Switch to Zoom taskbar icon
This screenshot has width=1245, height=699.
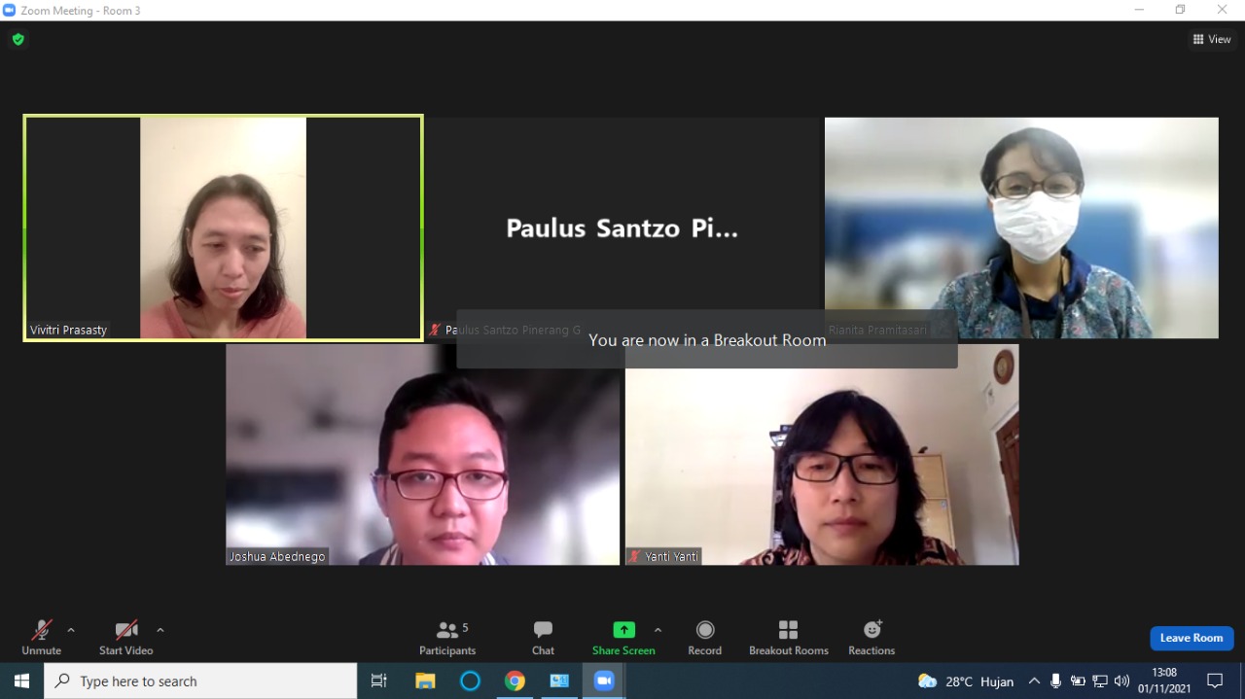604,681
